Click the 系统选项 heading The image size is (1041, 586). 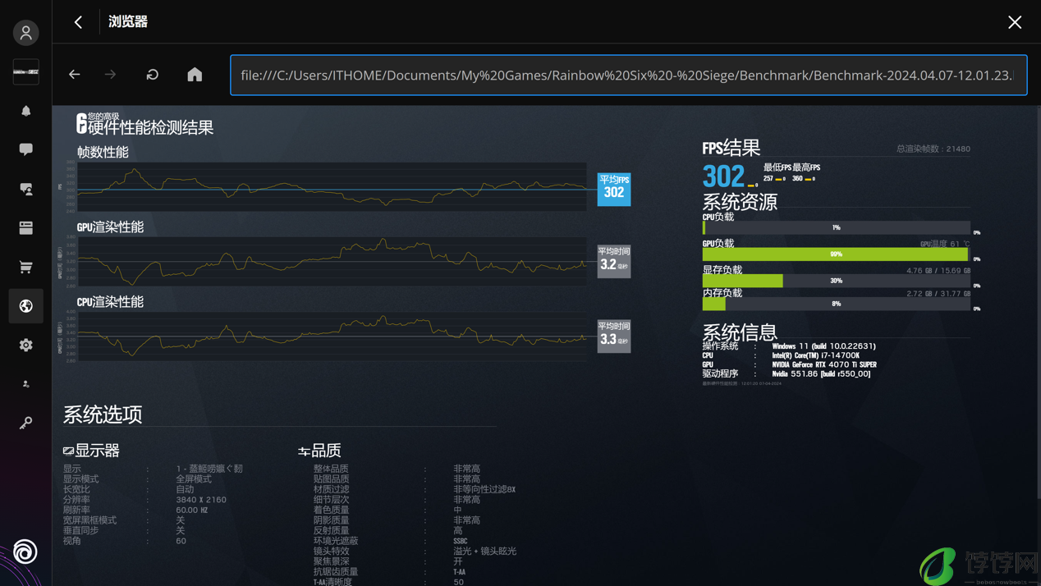pos(103,414)
